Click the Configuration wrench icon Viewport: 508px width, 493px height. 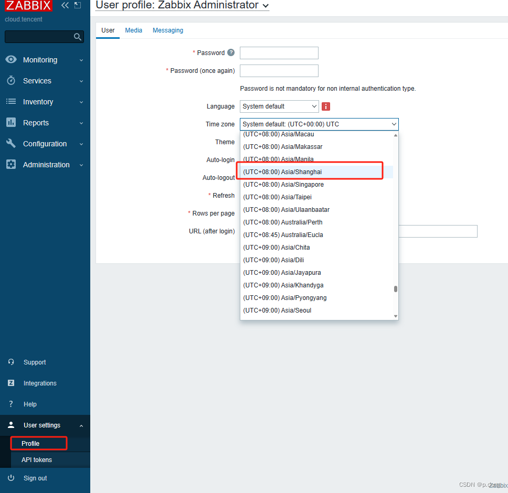(x=11, y=143)
